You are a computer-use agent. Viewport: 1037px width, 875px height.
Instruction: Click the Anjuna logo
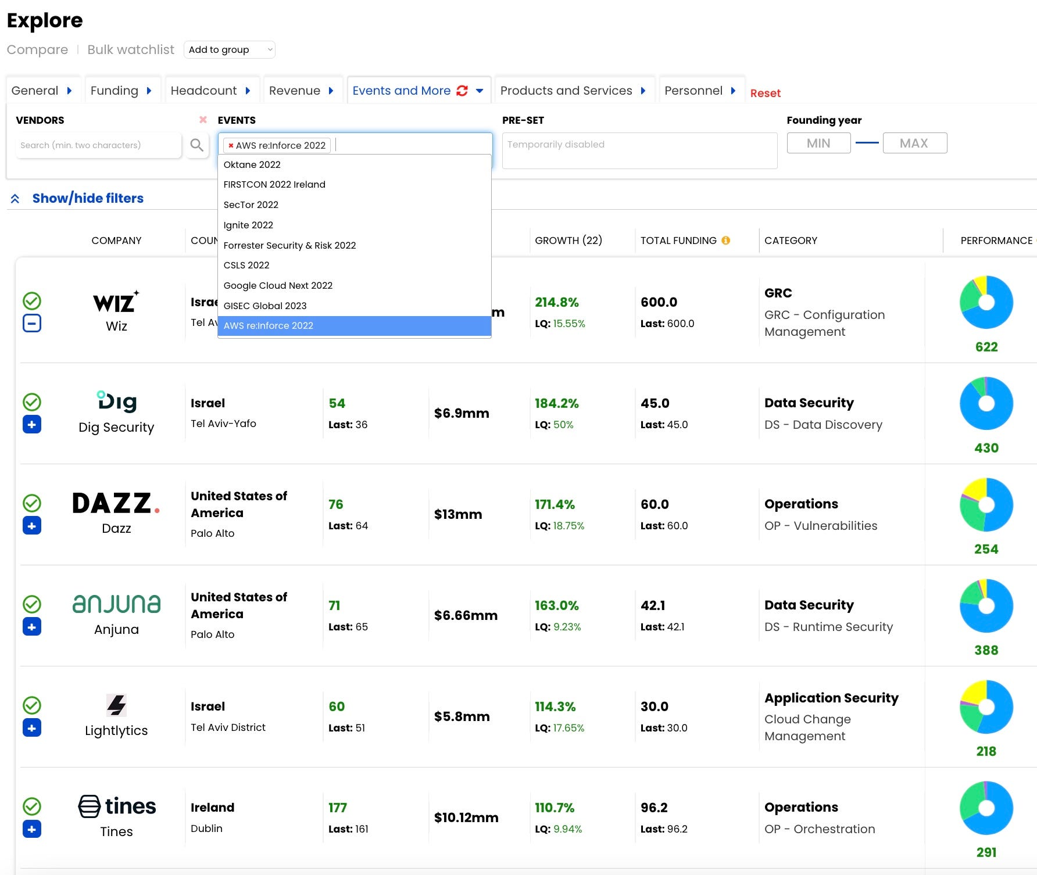tap(116, 604)
